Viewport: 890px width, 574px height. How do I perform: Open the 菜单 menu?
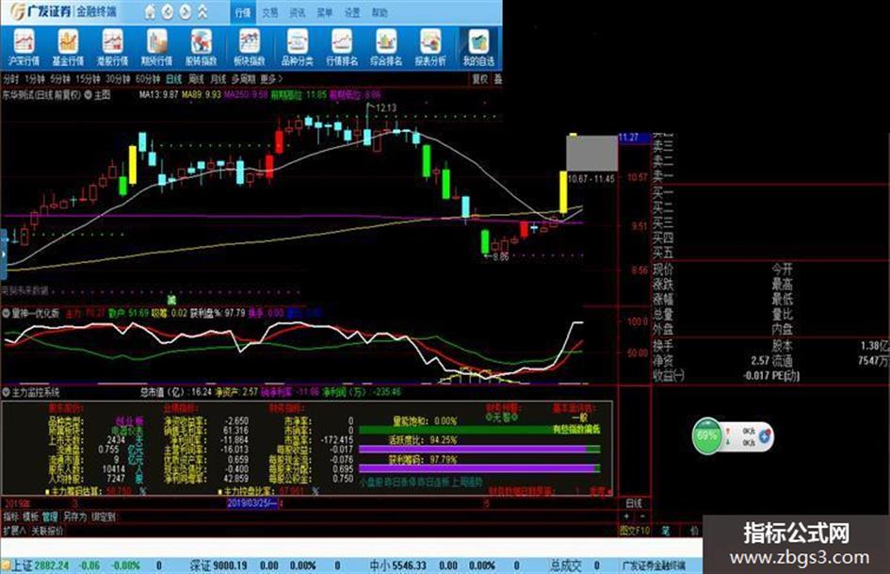coord(325,12)
